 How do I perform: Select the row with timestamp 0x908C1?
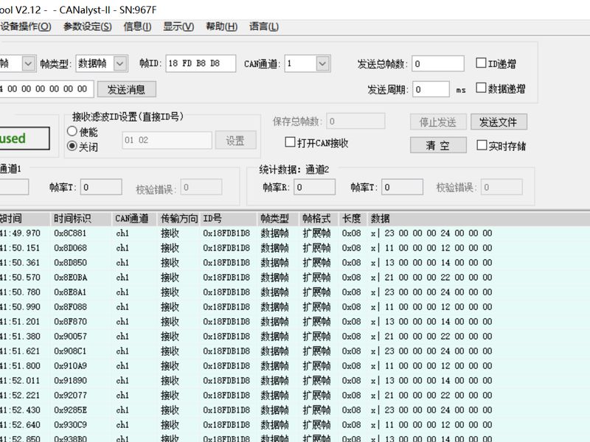[x=295, y=351]
